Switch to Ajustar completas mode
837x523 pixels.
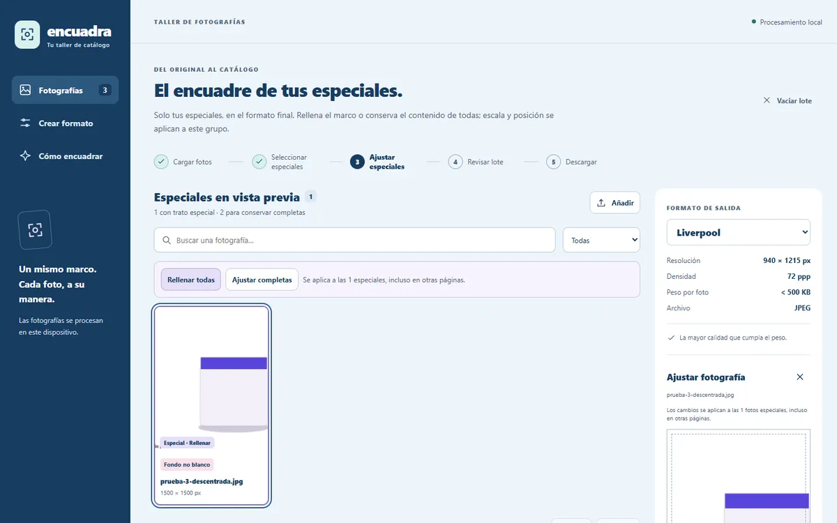pyautogui.click(x=262, y=280)
